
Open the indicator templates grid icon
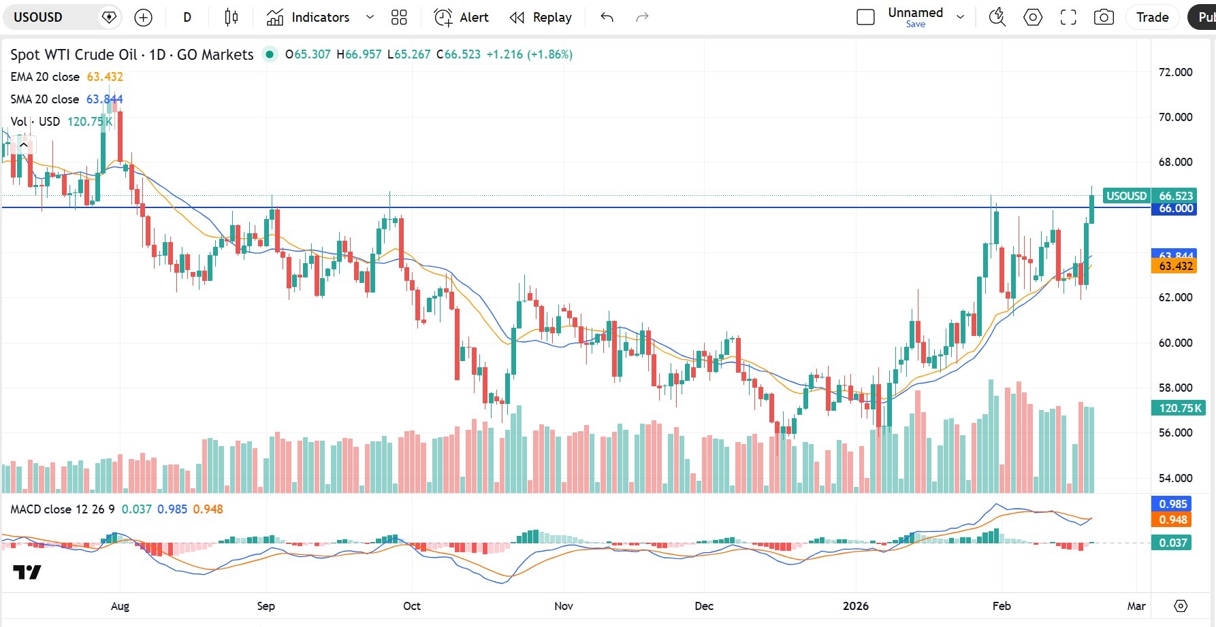(x=399, y=18)
